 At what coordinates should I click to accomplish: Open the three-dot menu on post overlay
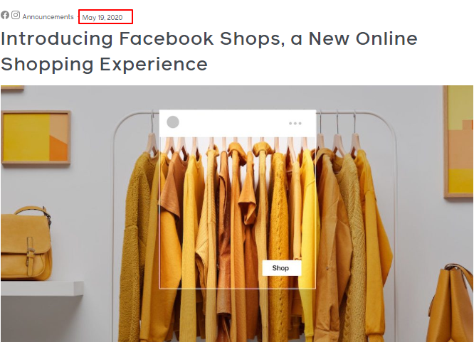[x=295, y=123]
